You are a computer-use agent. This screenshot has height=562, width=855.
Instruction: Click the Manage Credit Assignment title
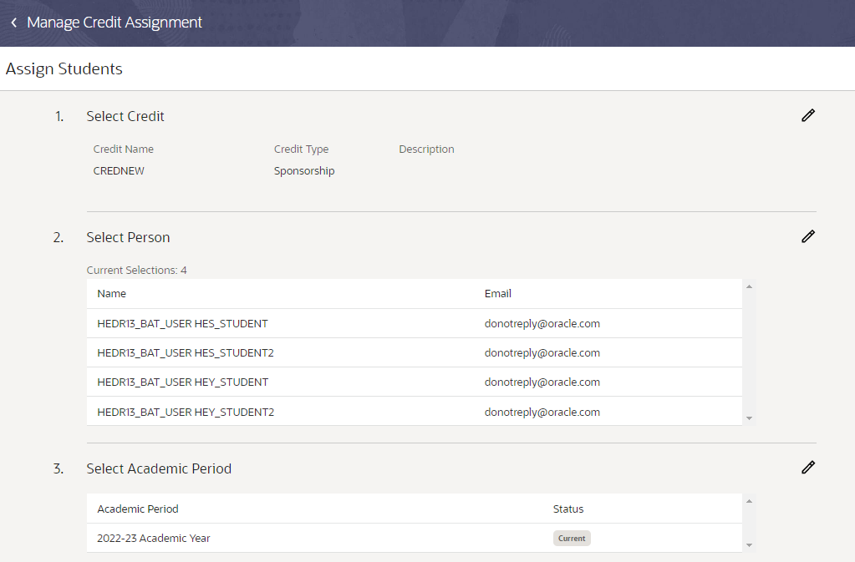coord(115,23)
